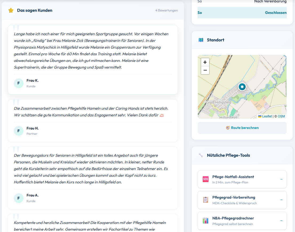Expand the Pflegegrad-Vorbereitung card arrow
Screen dimensions: 295x232
pyautogui.click(x=282, y=200)
